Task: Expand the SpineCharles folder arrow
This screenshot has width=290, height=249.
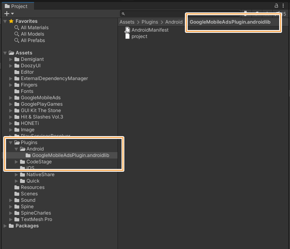Action: [11, 213]
